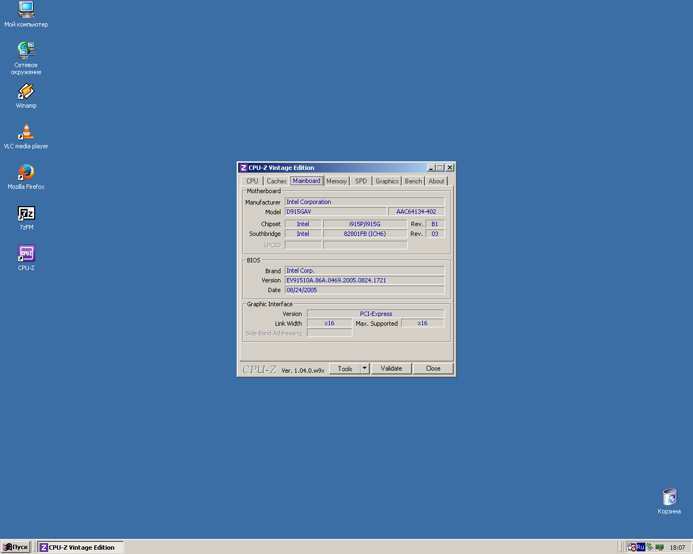Expand the Tools dropdown arrow

click(365, 368)
